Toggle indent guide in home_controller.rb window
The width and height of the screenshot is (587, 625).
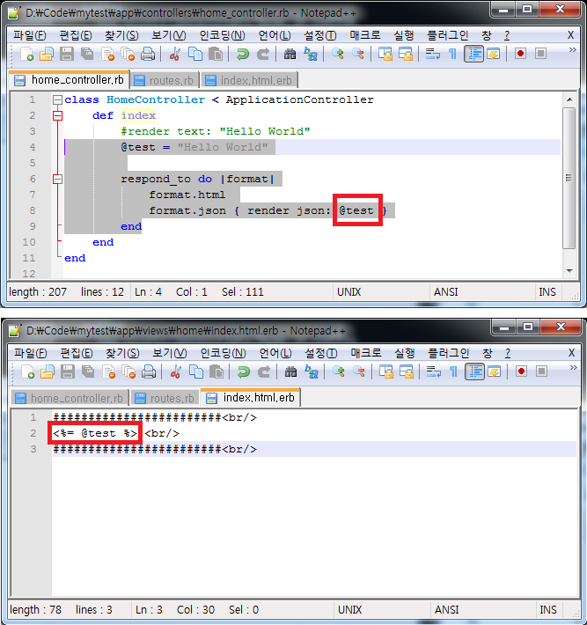click(473, 54)
